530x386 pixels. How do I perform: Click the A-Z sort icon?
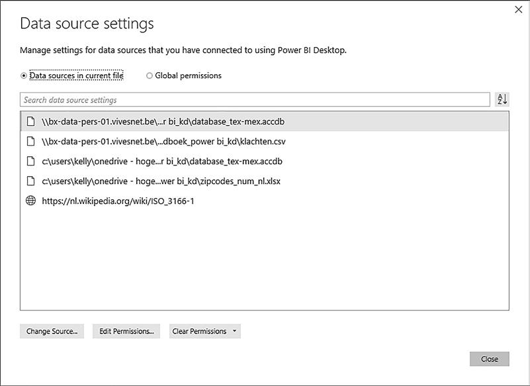click(502, 99)
